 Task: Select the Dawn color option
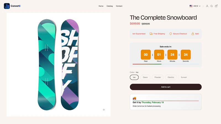click(145, 77)
